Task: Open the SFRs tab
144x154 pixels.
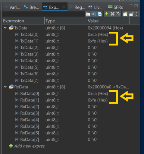Action: click(115, 7)
